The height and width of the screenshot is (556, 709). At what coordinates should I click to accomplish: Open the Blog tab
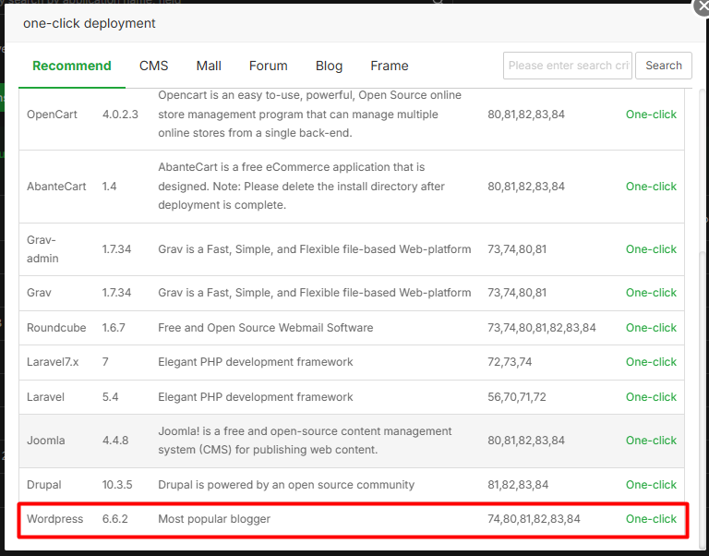coord(329,66)
